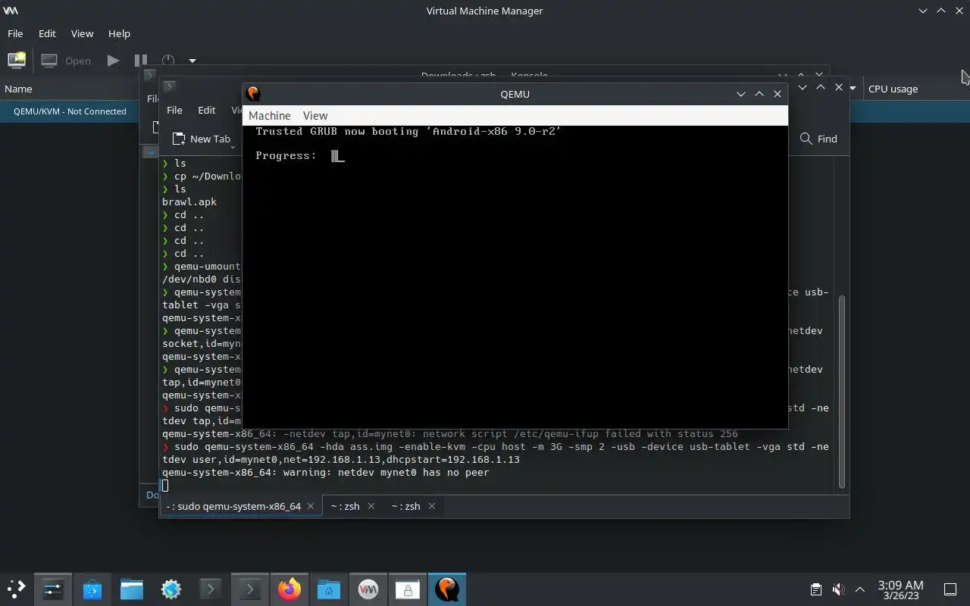The width and height of the screenshot is (970, 606).
Task: Click the System Settings sliders taskbar icon
Action: [53, 589]
